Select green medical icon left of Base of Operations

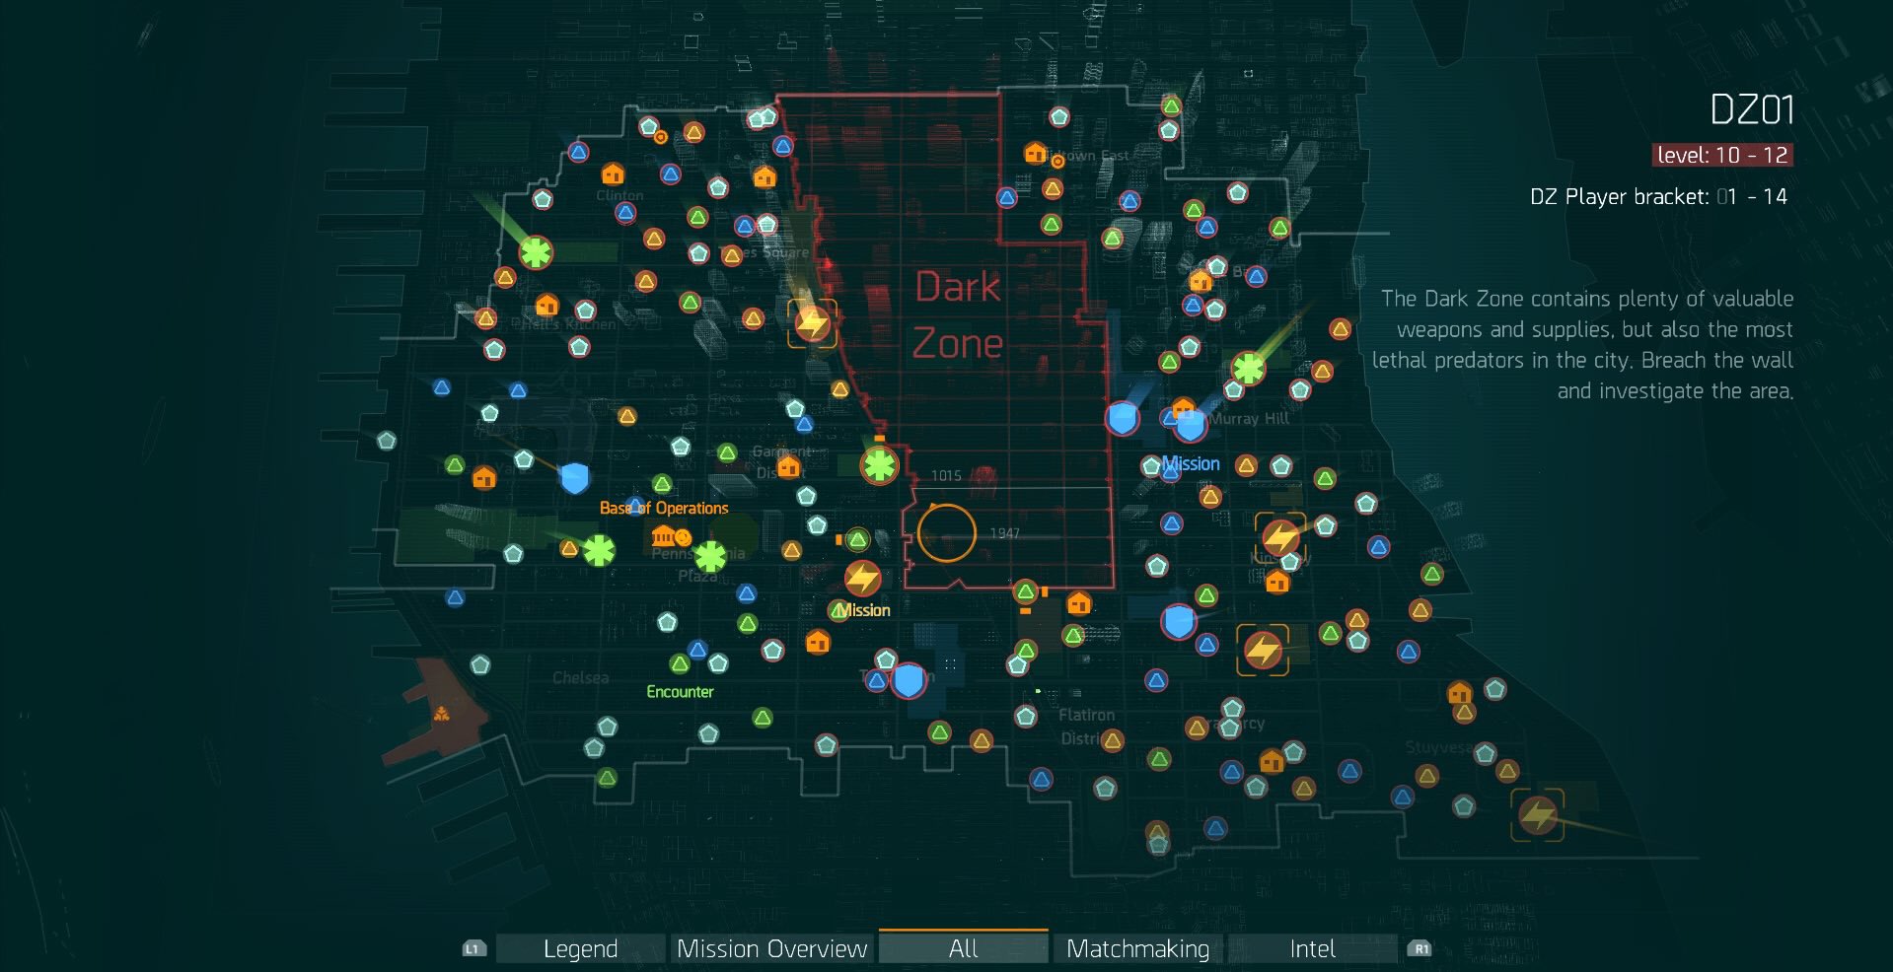click(599, 550)
